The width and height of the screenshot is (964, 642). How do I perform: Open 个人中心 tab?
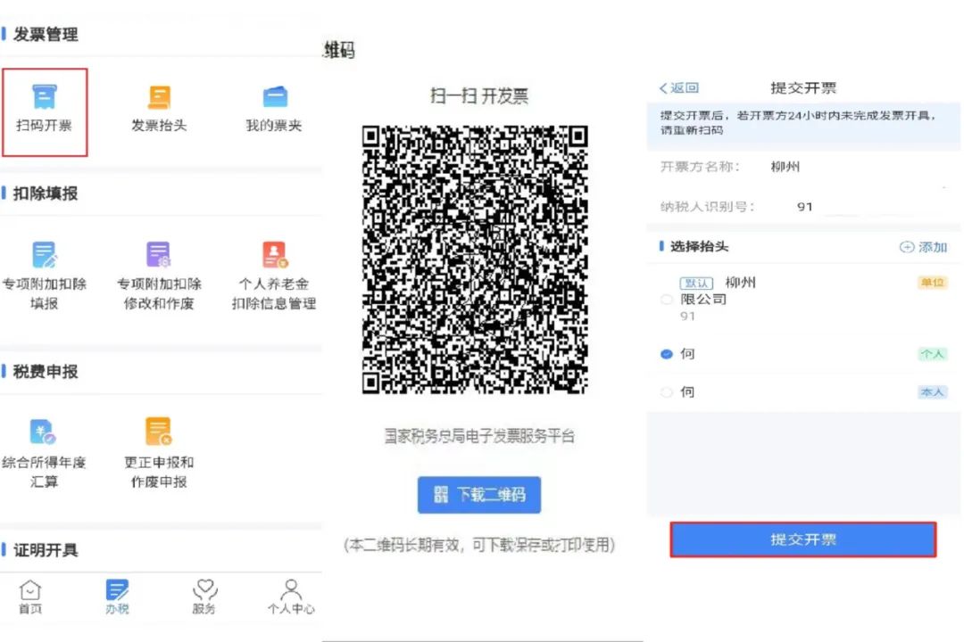(291, 597)
